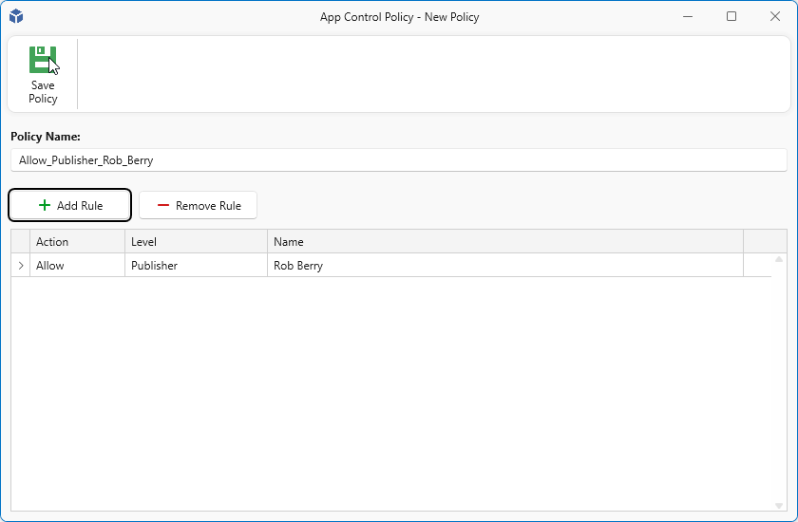Expand the Rob Berry rule row chevron
The height and width of the screenshot is (522, 798).
(x=21, y=266)
